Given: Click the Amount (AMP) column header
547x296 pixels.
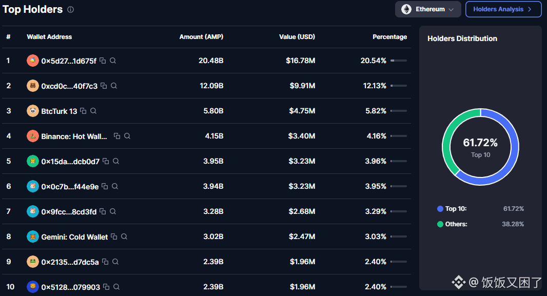Looking at the screenshot, I should (201, 36).
